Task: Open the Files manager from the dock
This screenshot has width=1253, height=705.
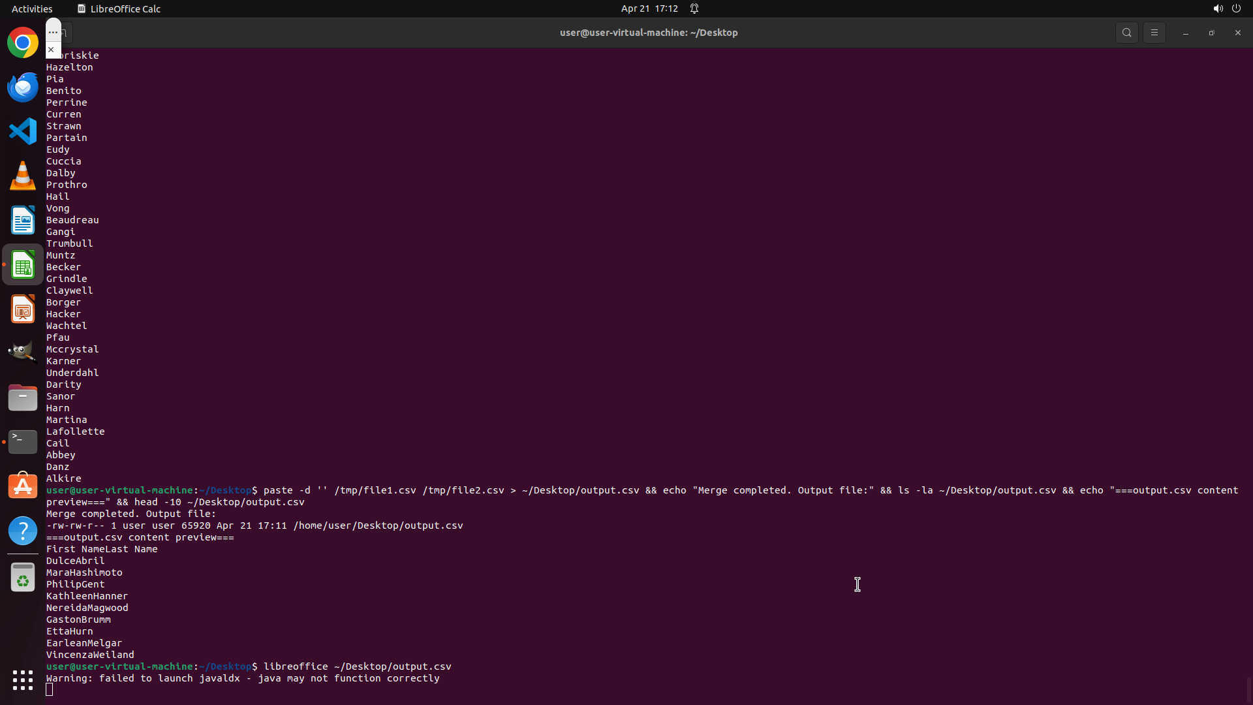Action: coord(23,398)
